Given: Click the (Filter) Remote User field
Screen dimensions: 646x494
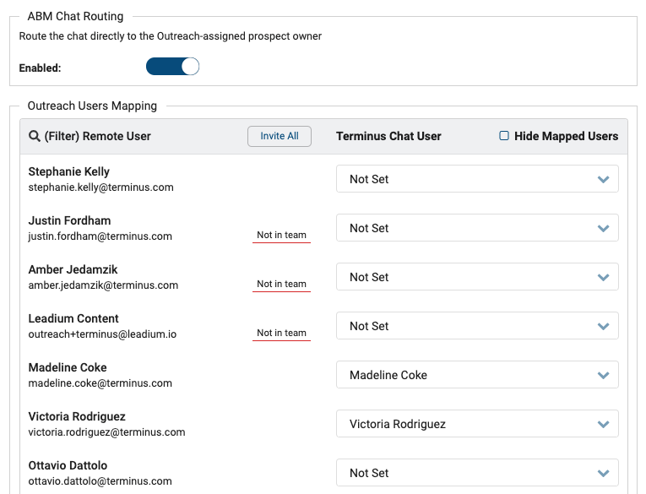Looking at the screenshot, I should coord(98,136).
